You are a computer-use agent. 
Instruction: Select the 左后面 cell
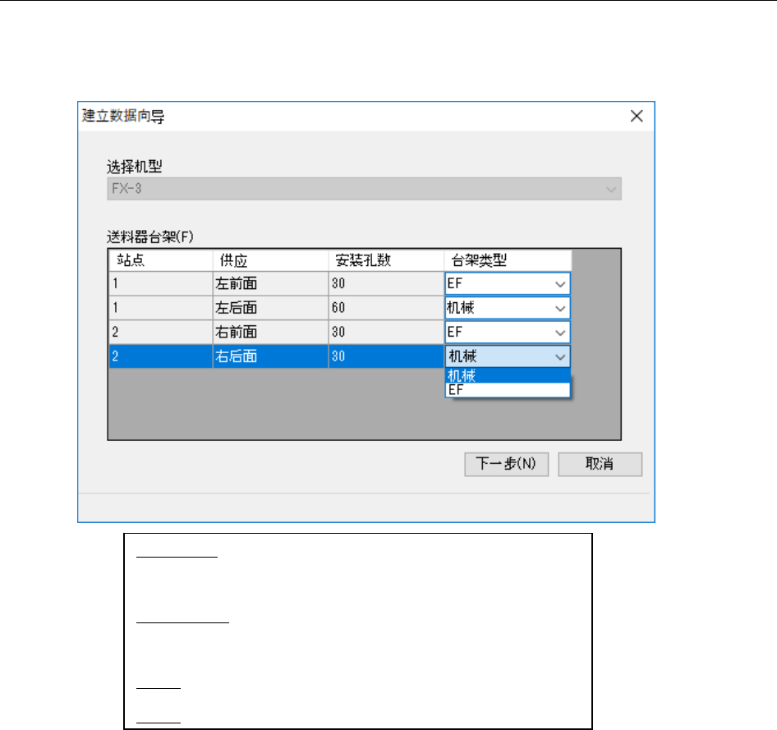point(270,308)
